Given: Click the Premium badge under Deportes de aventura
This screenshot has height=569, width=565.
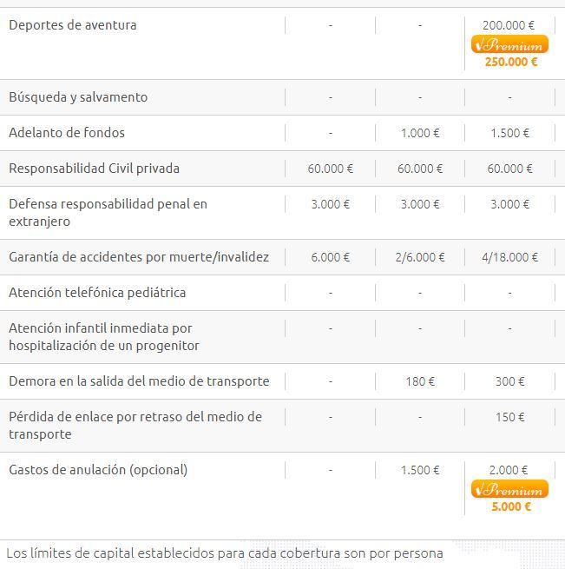Looking at the screenshot, I should tap(509, 44).
